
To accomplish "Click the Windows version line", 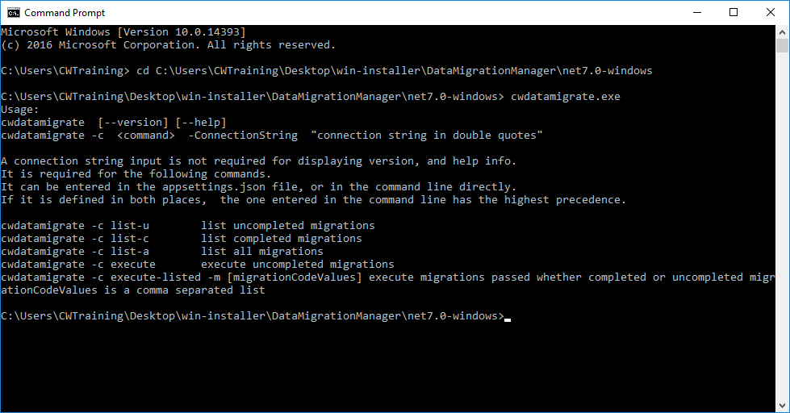I will coord(123,32).
